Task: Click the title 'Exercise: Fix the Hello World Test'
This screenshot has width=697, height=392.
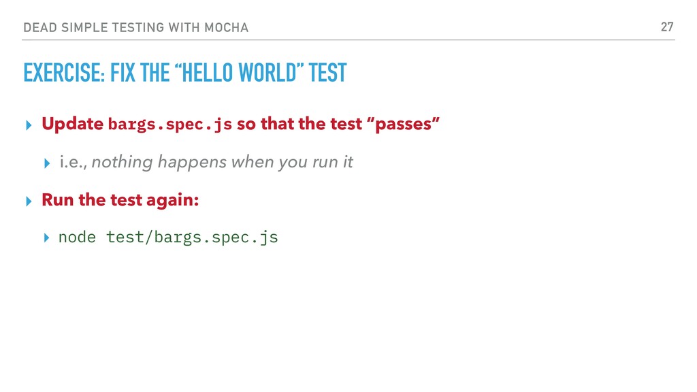Action: (185, 72)
